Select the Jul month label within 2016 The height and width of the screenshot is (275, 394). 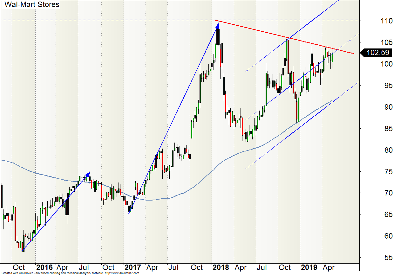[84, 267]
